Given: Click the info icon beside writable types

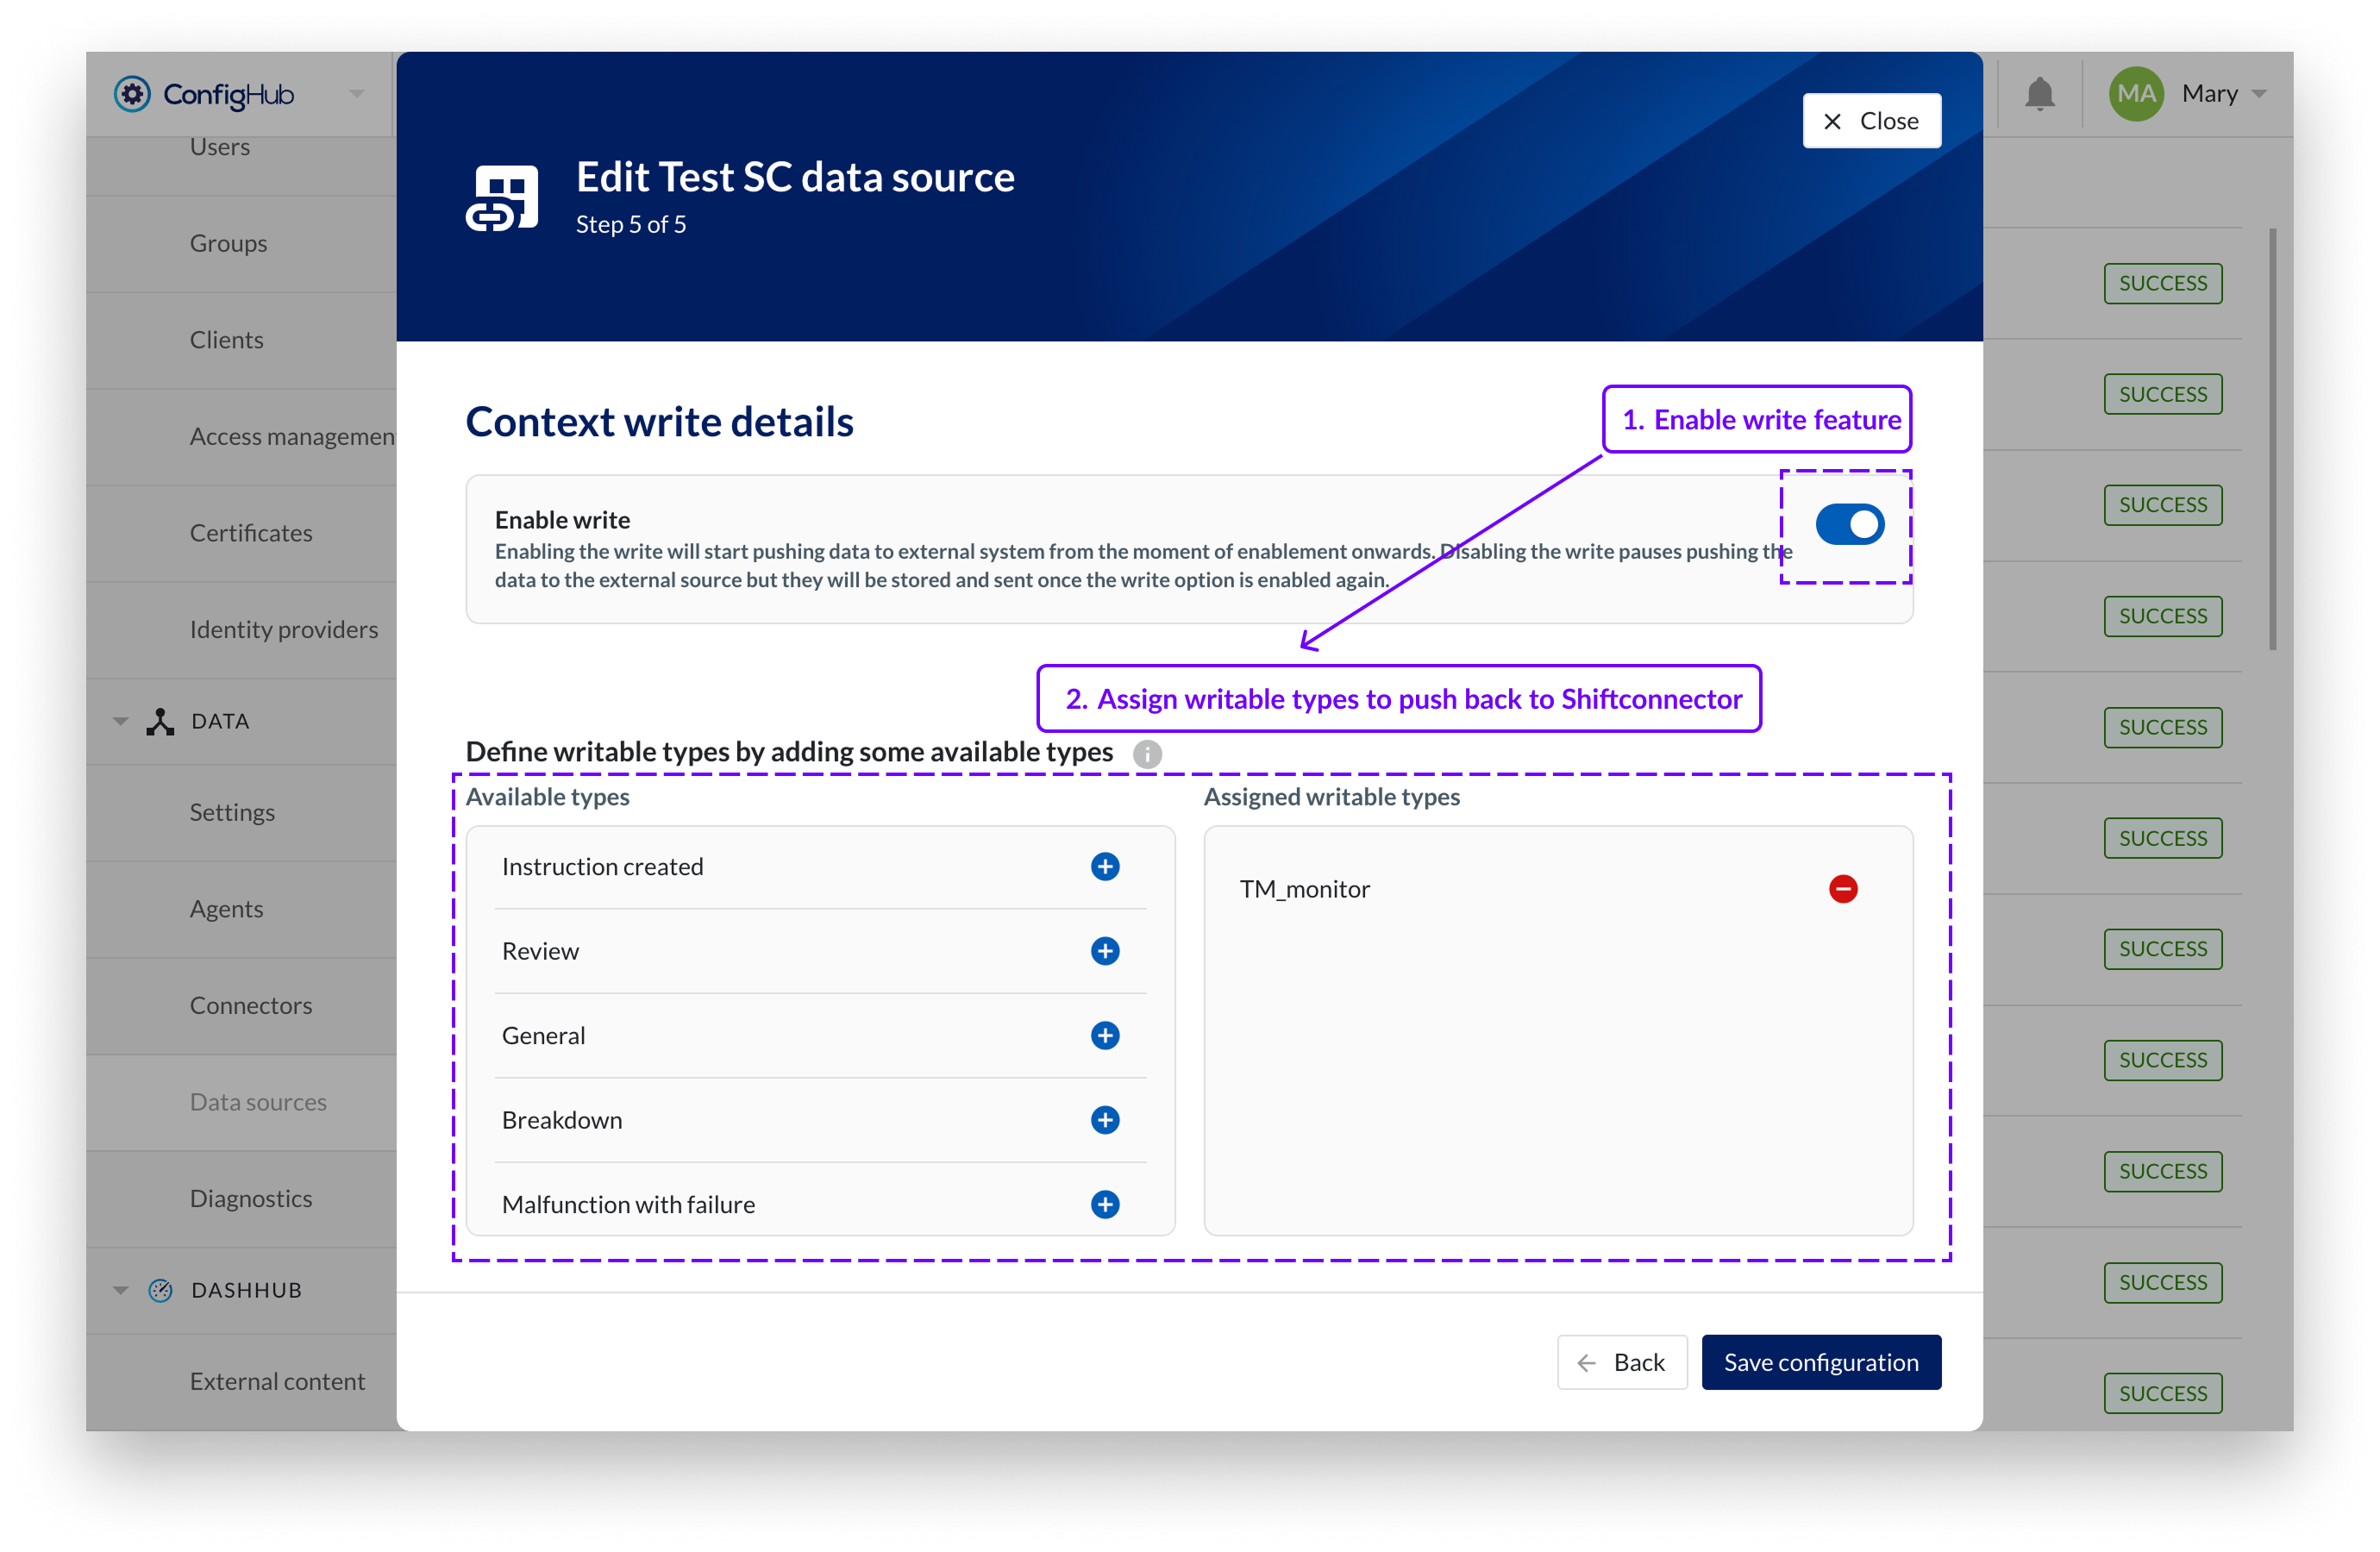Looking at the screenshot, I should 1147,754.
